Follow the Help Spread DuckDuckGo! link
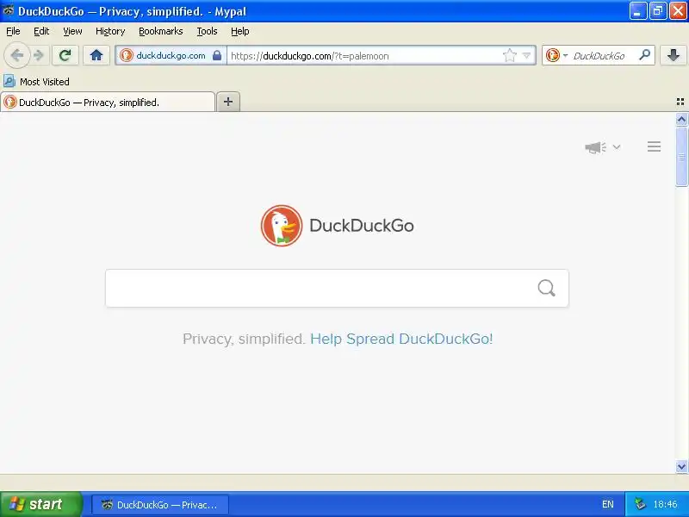 click(401, 339)
